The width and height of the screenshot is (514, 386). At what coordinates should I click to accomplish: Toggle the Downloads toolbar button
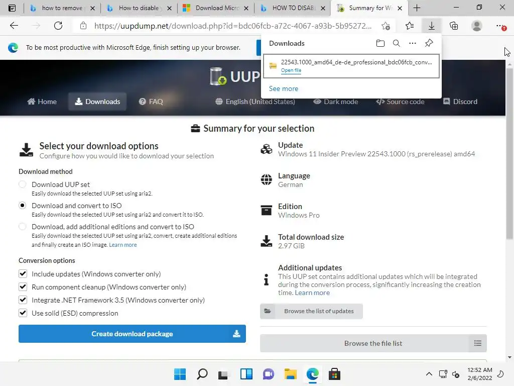click(432, 26)
